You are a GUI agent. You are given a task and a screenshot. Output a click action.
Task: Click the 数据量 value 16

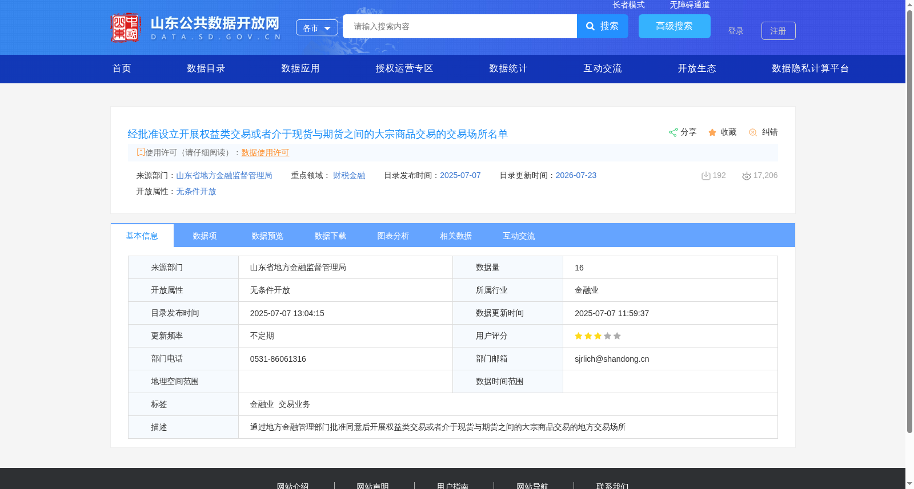coord(579,268)
